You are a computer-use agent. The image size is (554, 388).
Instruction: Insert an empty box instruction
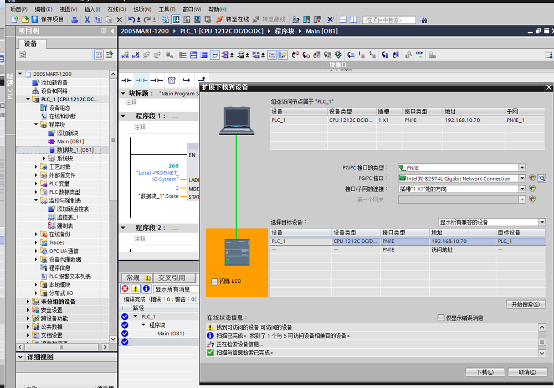click(172, 80)
